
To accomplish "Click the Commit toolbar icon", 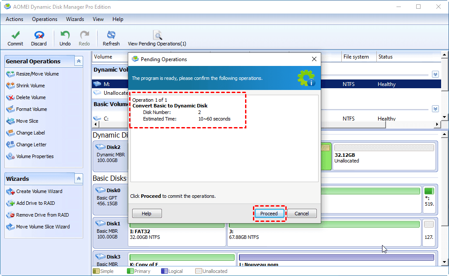I will tap(15, 38).
